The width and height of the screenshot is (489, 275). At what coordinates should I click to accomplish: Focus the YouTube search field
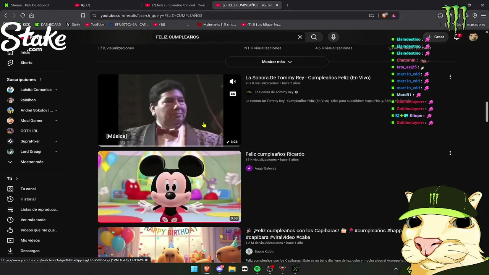point(225,37)
